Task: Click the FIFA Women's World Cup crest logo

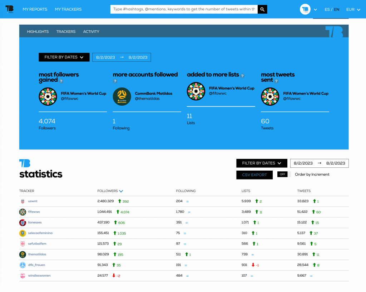Action: tap(48, 97)
